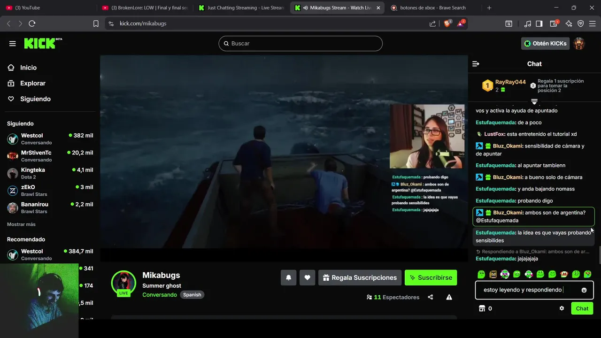Select the headphones purple-eyed emote
This screenshot has height=338, width=601.
(x=505, y=274)
